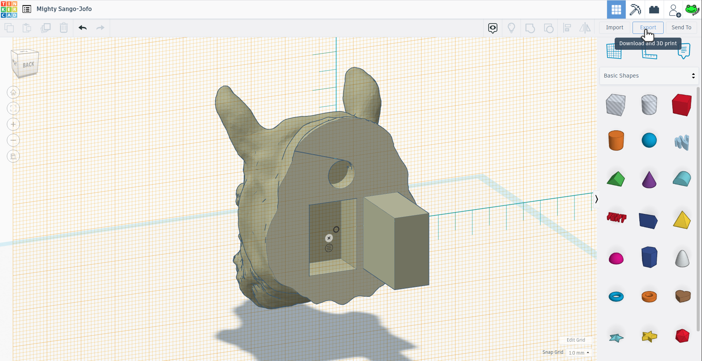Screen dimensions: 702x361
Task: Ungroup the selected shapes
Action: point(549,28)
